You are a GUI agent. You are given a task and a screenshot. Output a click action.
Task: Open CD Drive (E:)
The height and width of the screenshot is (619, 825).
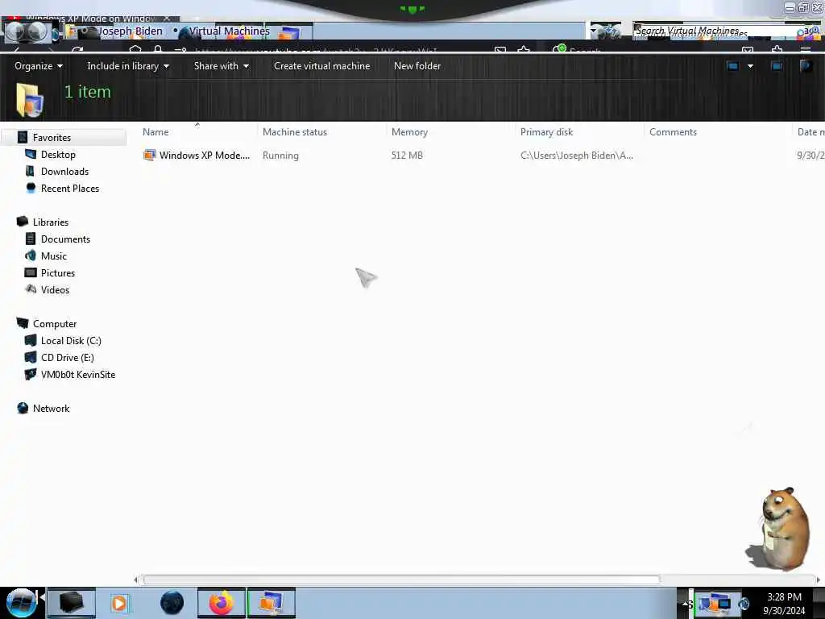pyautogui.click(x=68, y=357)
